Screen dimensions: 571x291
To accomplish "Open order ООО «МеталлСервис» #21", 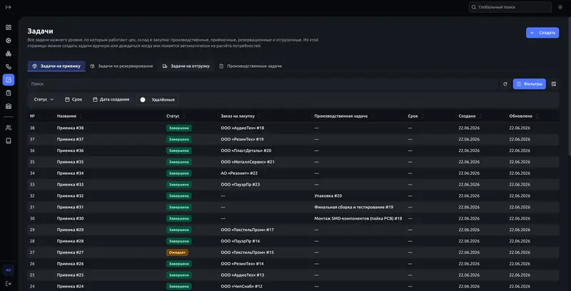I will click(x=248, y=162).
